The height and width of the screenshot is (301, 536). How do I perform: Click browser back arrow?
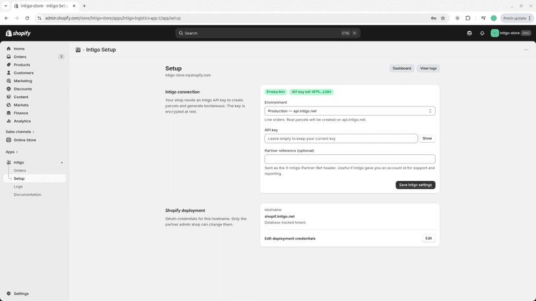point(6,18)
